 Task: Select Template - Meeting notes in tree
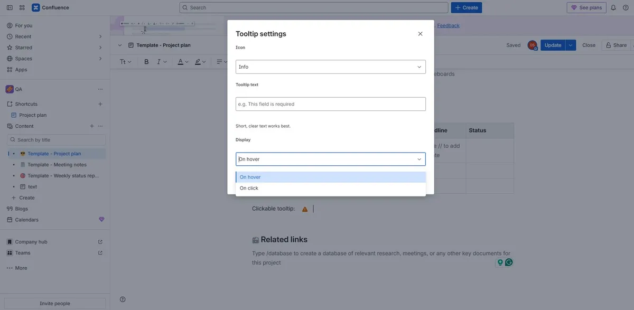pos(57,165)
